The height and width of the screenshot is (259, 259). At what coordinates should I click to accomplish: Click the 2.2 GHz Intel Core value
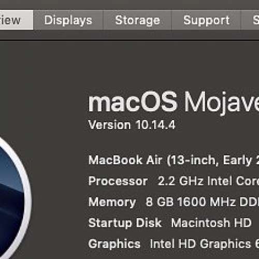pyautogui.click(x=208, y=181)
